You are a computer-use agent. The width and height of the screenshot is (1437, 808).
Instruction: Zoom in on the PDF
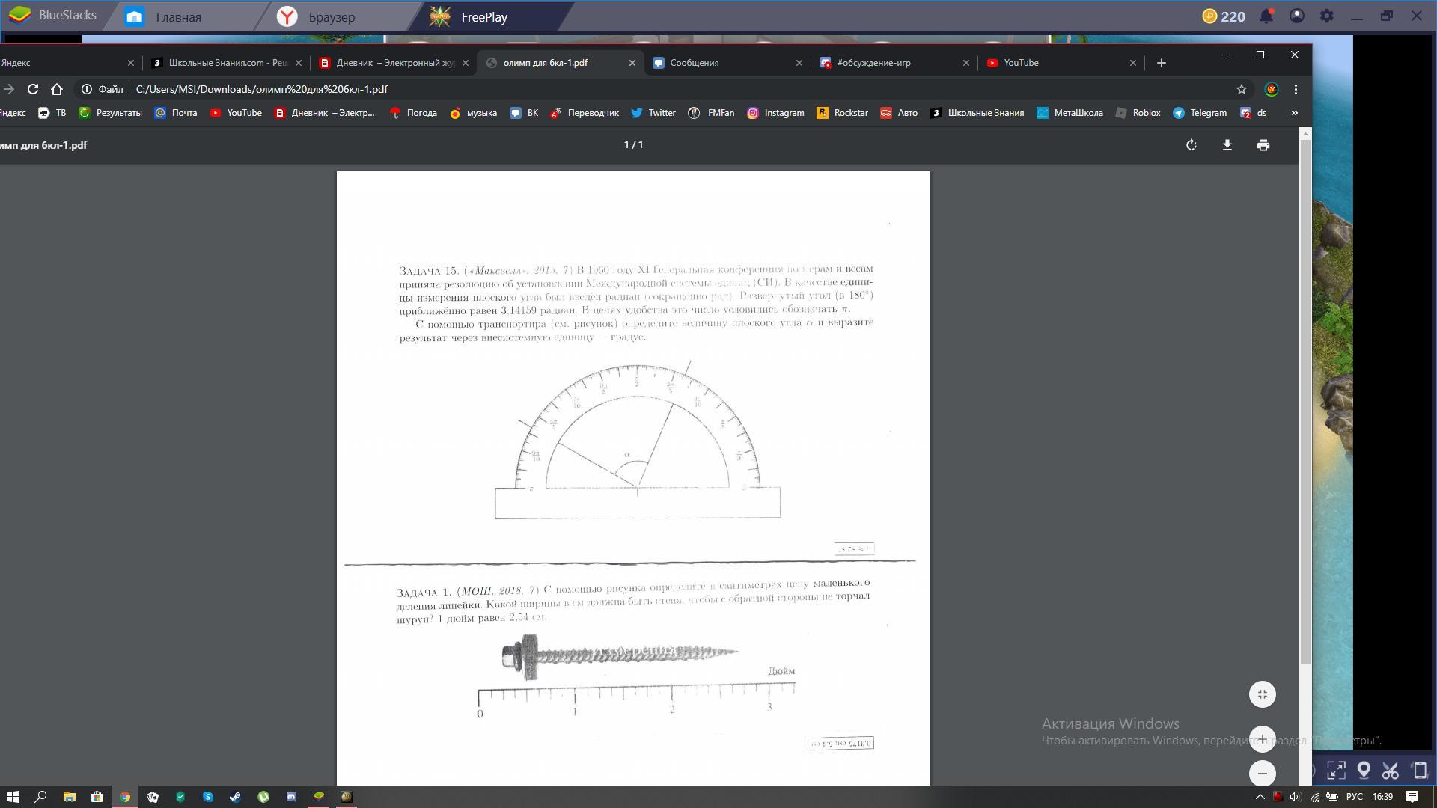[x=1262, y=739]
